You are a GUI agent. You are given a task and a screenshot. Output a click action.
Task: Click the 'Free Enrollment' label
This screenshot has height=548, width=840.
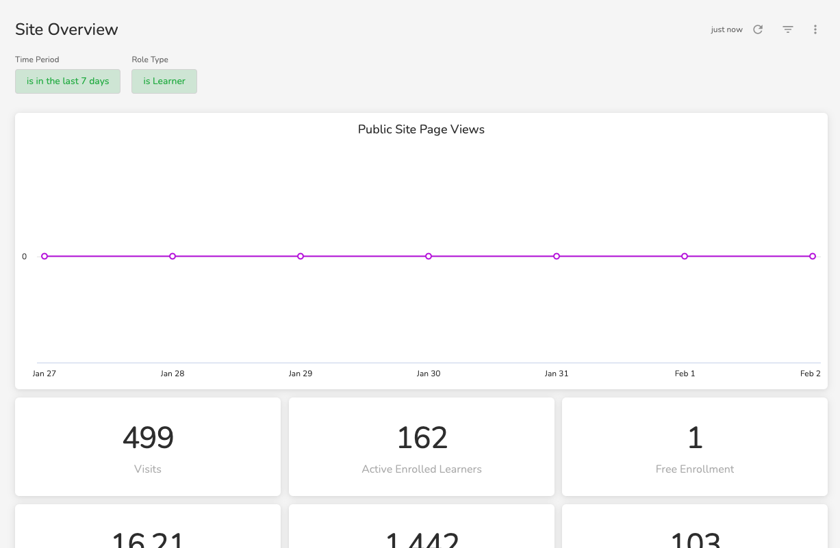pos(695,469)
